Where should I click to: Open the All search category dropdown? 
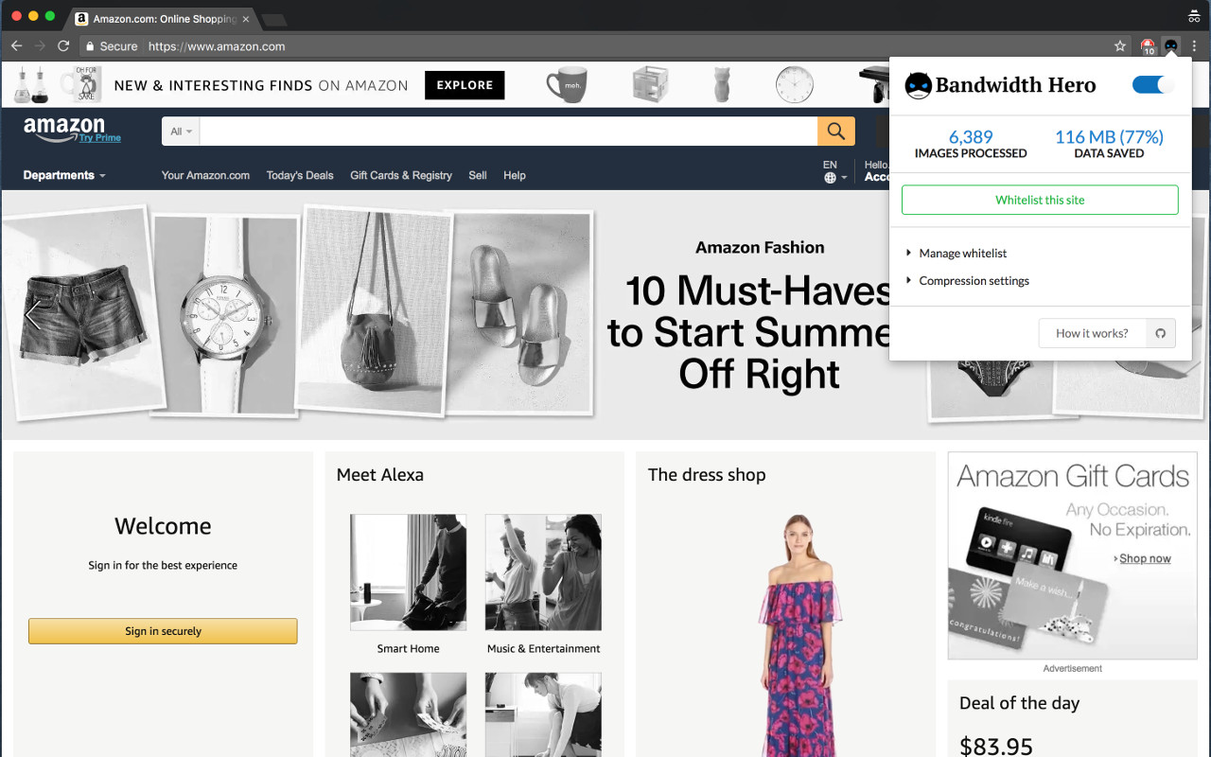click(181, 131)
